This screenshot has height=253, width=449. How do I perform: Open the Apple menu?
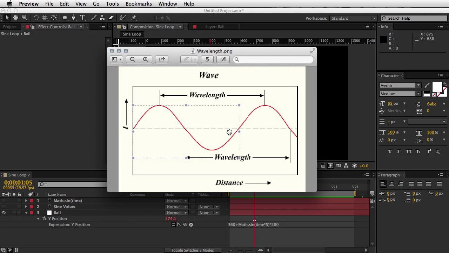point(9,4)
